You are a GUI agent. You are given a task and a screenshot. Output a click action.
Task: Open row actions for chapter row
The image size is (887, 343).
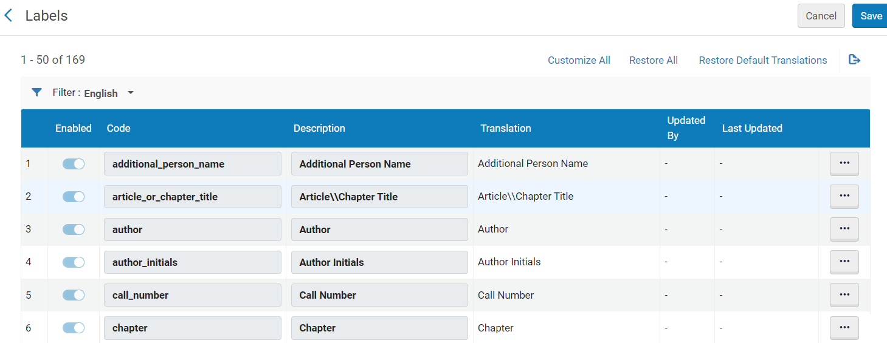844,328
